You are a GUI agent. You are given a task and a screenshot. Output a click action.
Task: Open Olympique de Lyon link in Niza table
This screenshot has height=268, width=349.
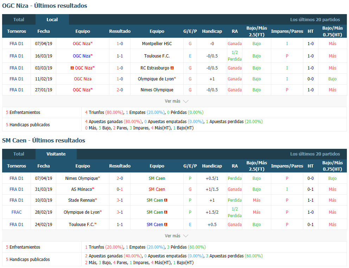(x=157, y=79)
